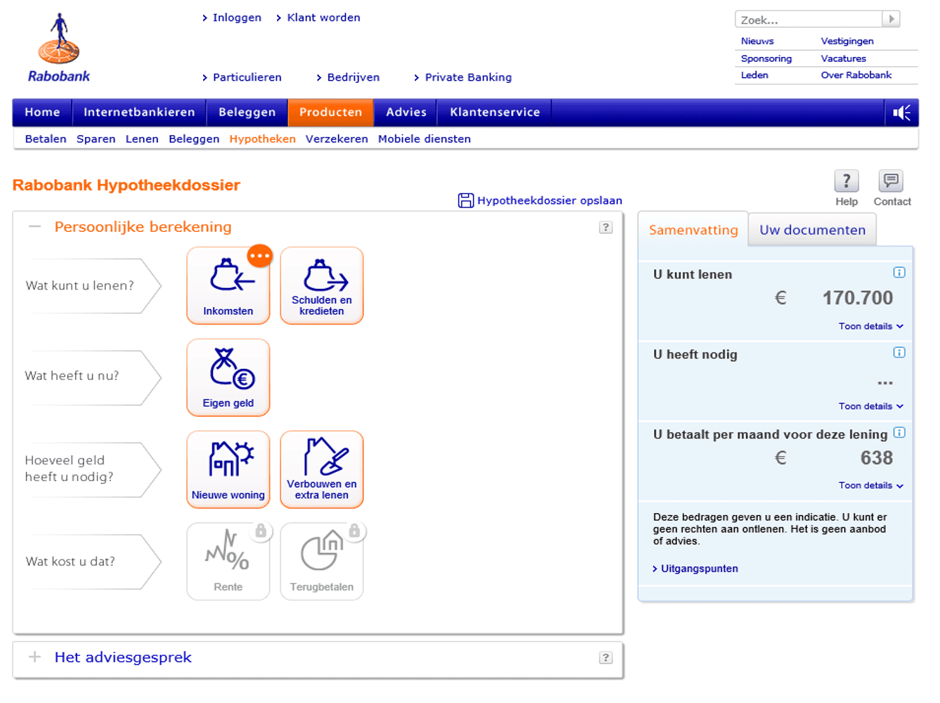Click the save disk icon for Hypotheekdossier

(x=465, y=200)
